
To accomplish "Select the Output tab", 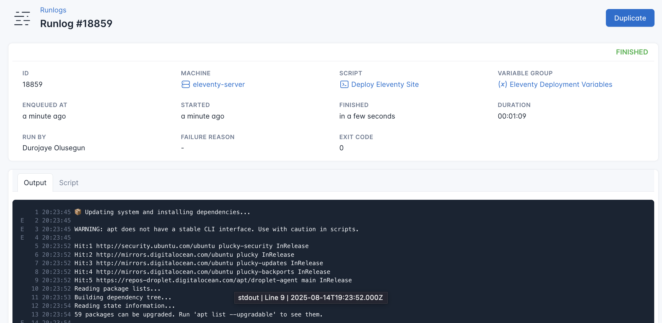I will pos(35,183).
